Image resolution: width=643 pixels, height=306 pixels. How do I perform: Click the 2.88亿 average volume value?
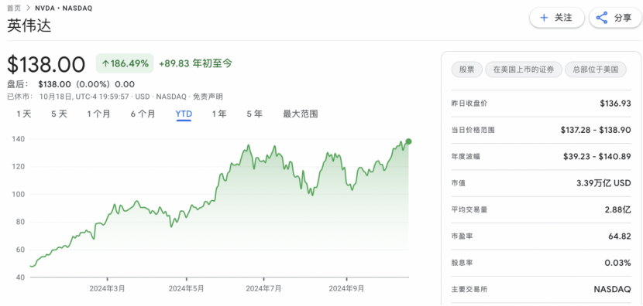pyautogui.click(x=617, y=210)
